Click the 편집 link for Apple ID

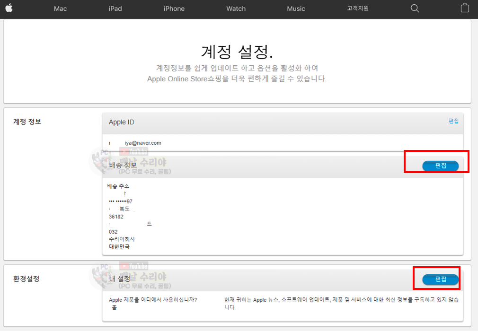(453, 121)
